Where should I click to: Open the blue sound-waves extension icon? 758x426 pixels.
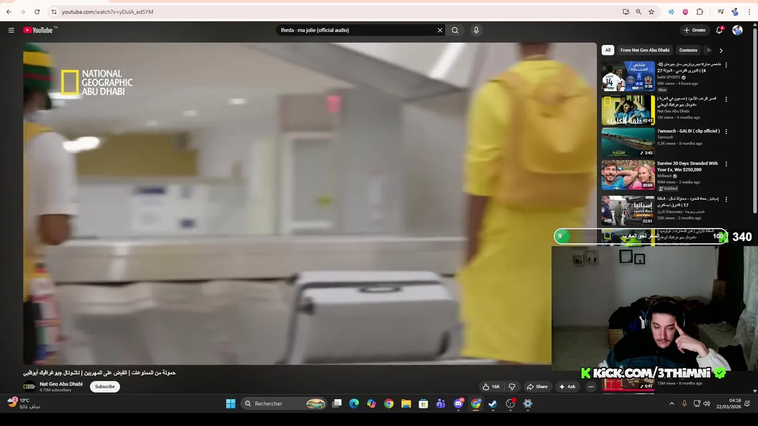pyautogui.click(x=671, y=12)
